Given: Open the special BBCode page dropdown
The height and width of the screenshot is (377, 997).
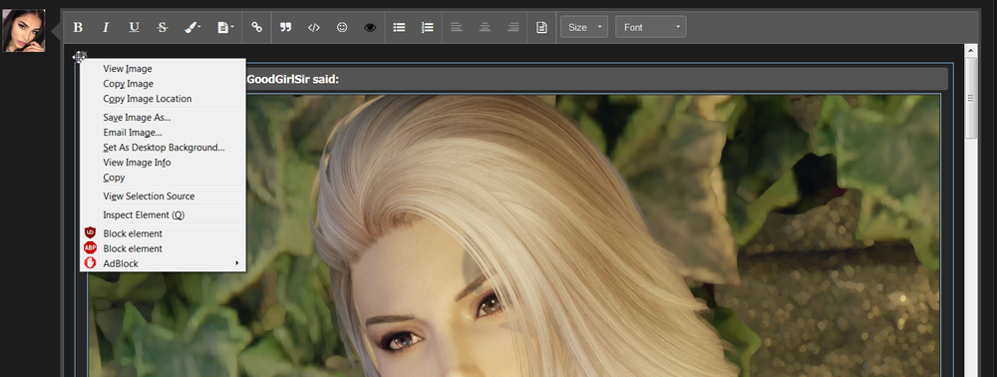Looking at the screenshot, I should click(225, 27).
